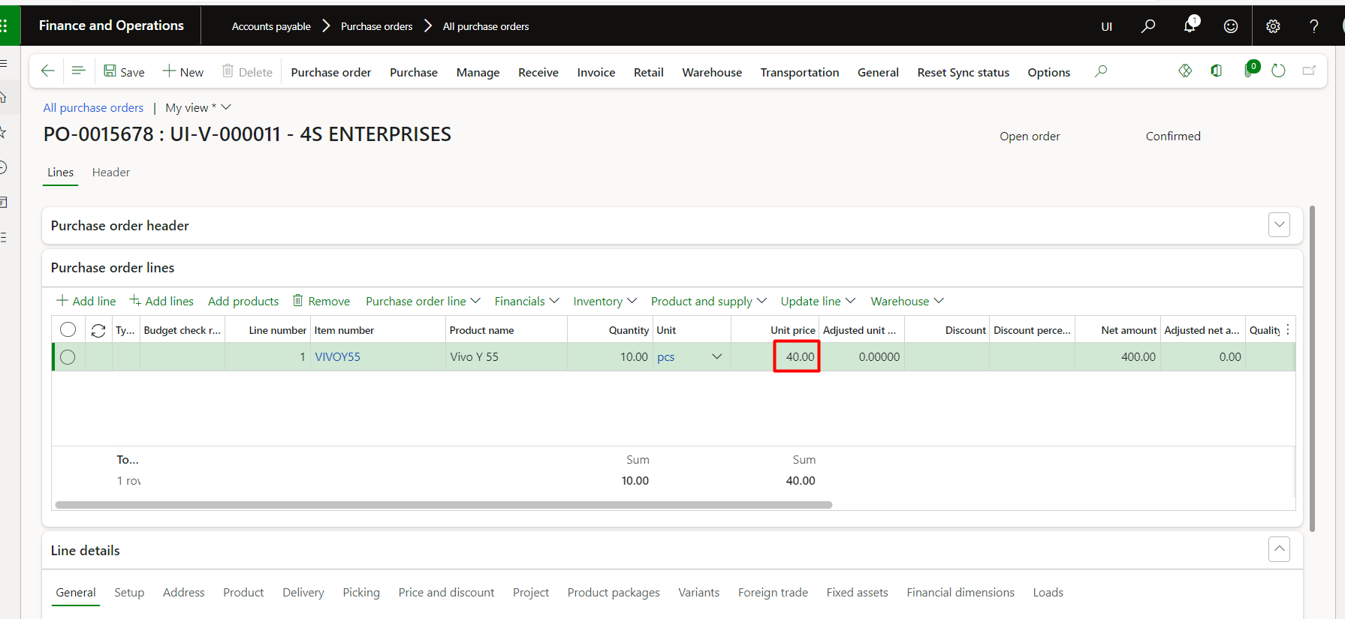Expand the Purchase order header section
Screen dimensions: 1345x619
click(1279, 225)
